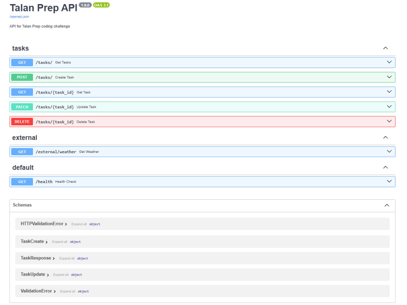Expand Health Check endpoint arrow
The height and width of the screenshot is (305, 407).
[389, 181]
